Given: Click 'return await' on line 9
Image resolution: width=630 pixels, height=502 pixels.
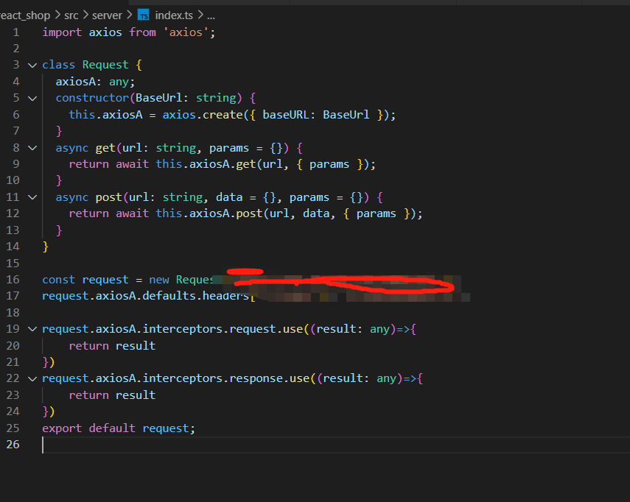Looking at the screenshot, I should point(108,164).
